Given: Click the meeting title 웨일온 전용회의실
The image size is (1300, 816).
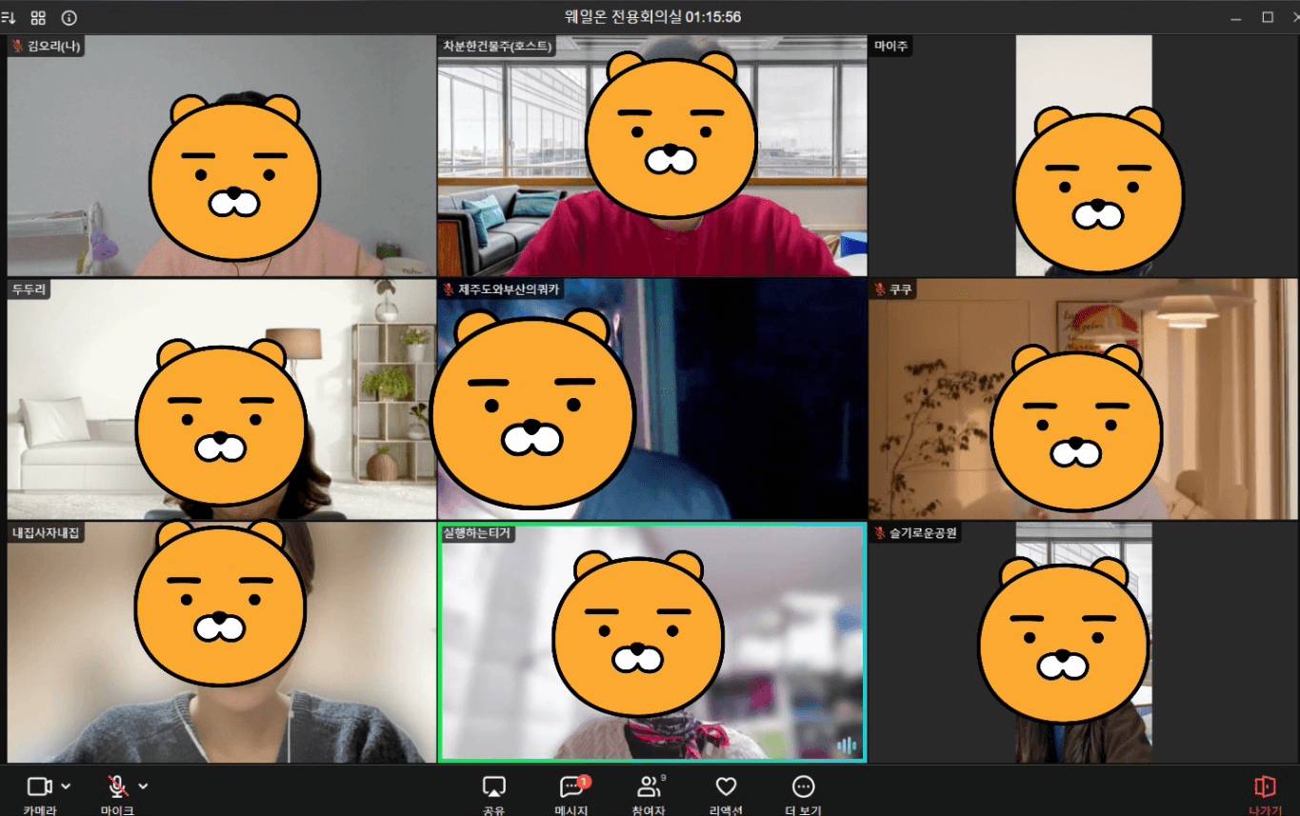Looking at the screenshot, I should pos(623,17).
